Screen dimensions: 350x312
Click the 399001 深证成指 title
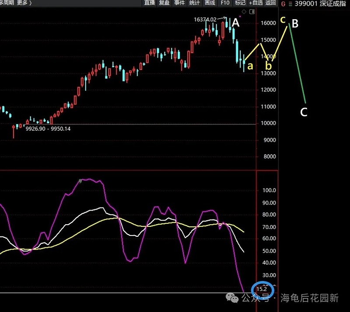click(320, 3)
